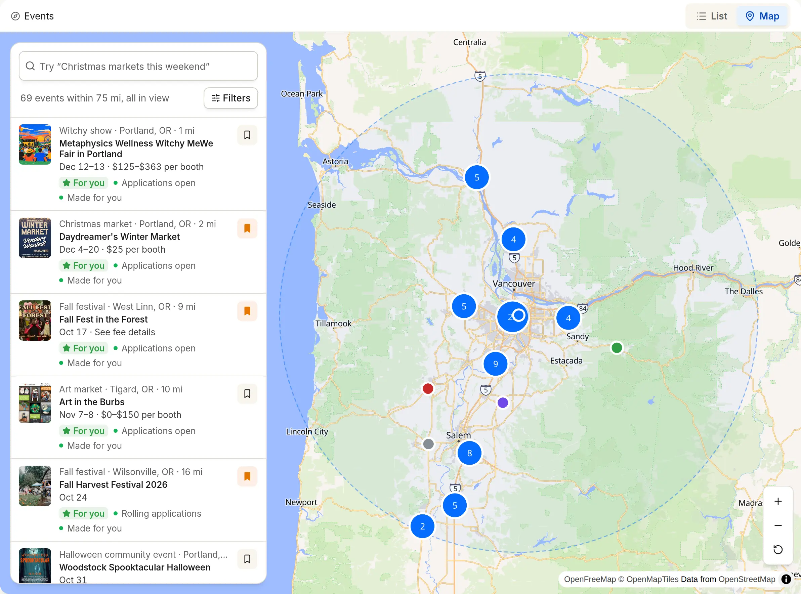Click the current location ring marker
This screenshot has height=594, width=801.
(519, 315)
